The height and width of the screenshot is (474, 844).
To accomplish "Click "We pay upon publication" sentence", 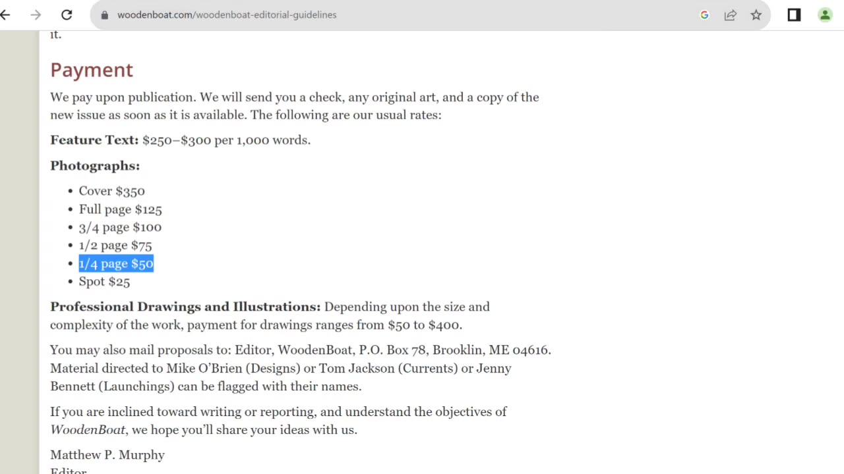I will 123,97.
